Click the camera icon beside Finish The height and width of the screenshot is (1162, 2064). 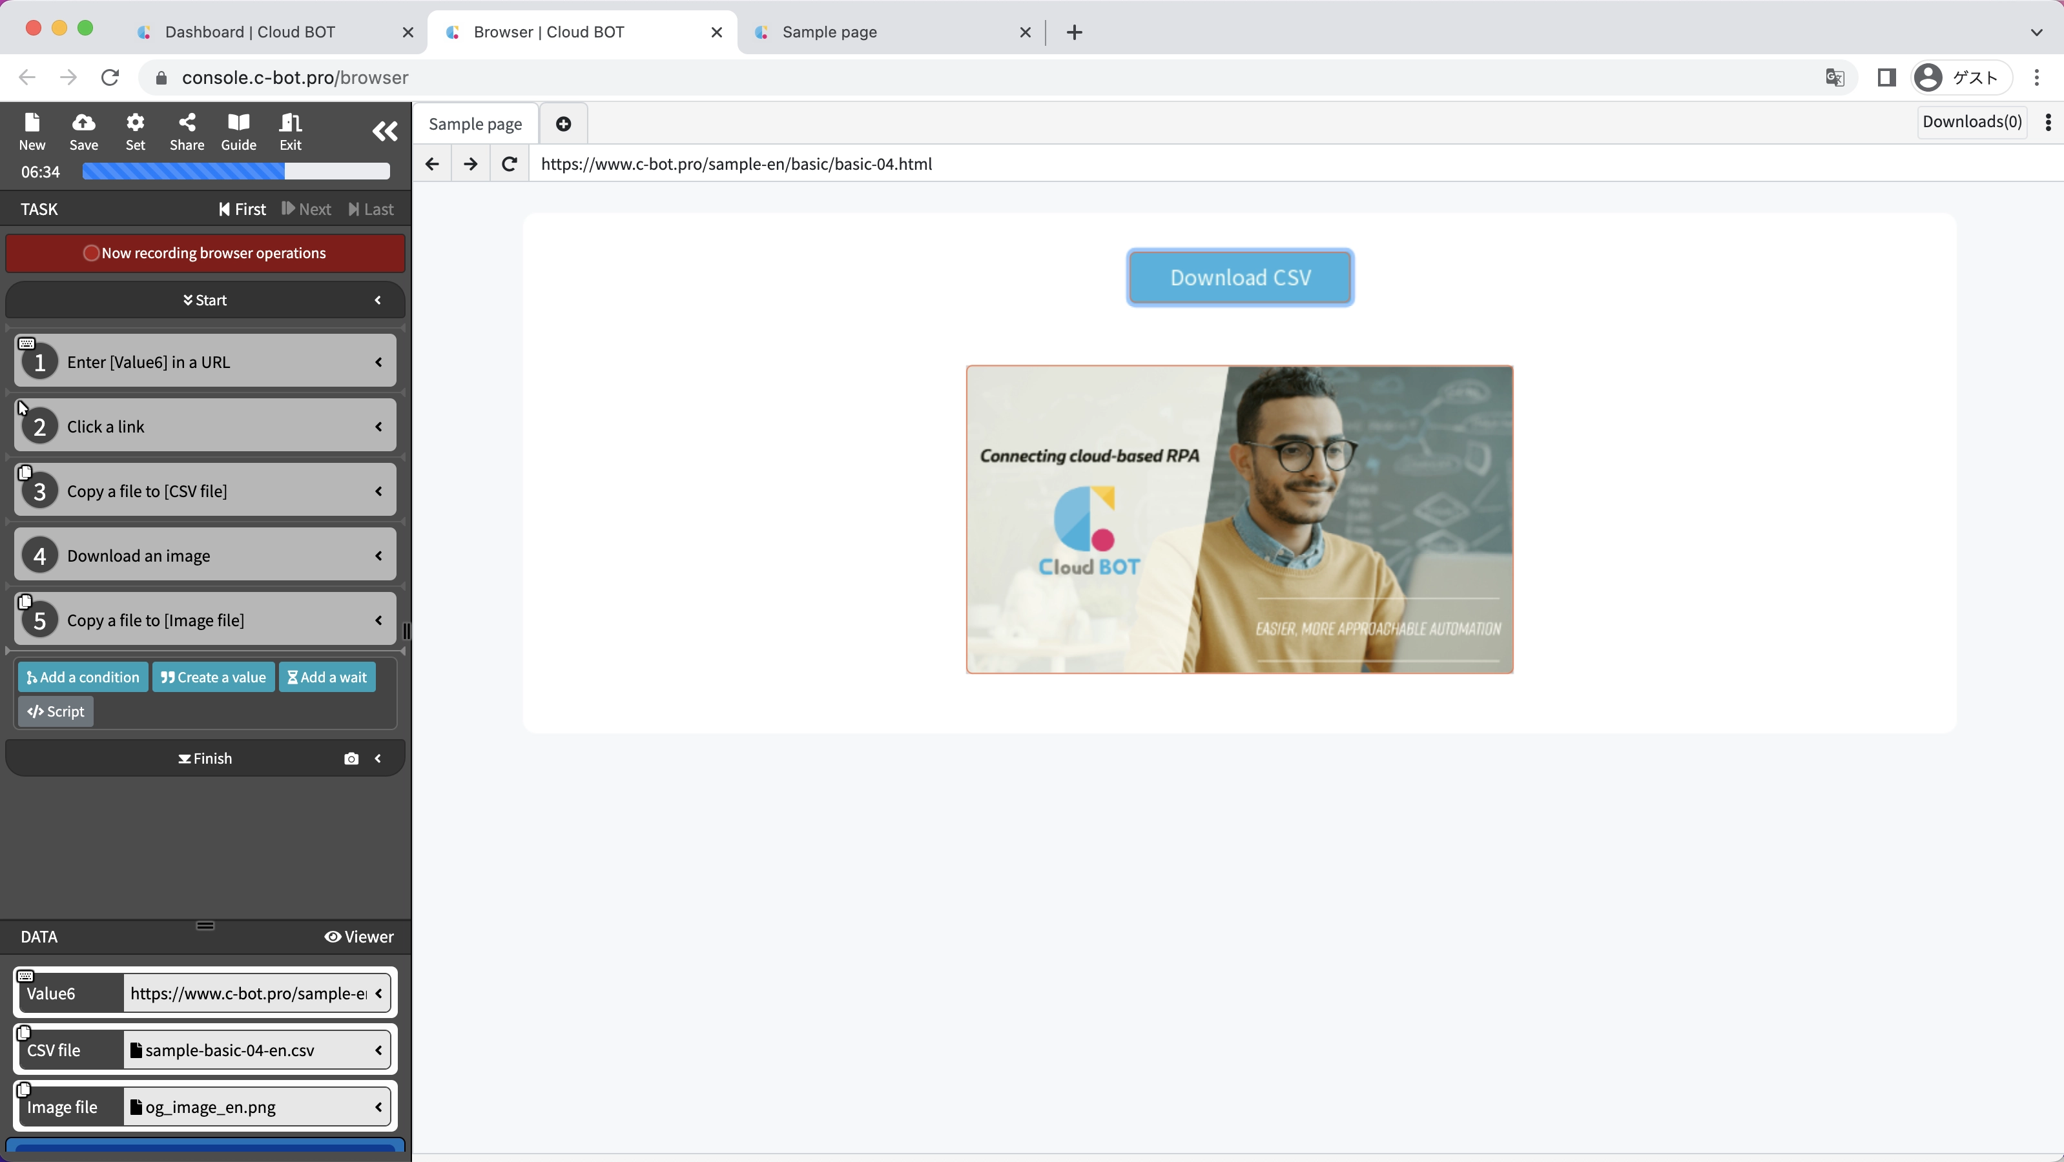351,759
